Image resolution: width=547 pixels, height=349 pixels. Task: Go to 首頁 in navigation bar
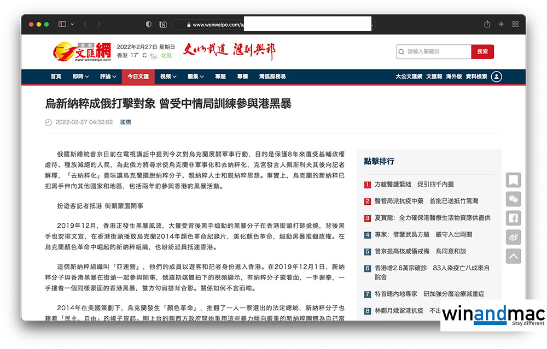coord(56,77)
